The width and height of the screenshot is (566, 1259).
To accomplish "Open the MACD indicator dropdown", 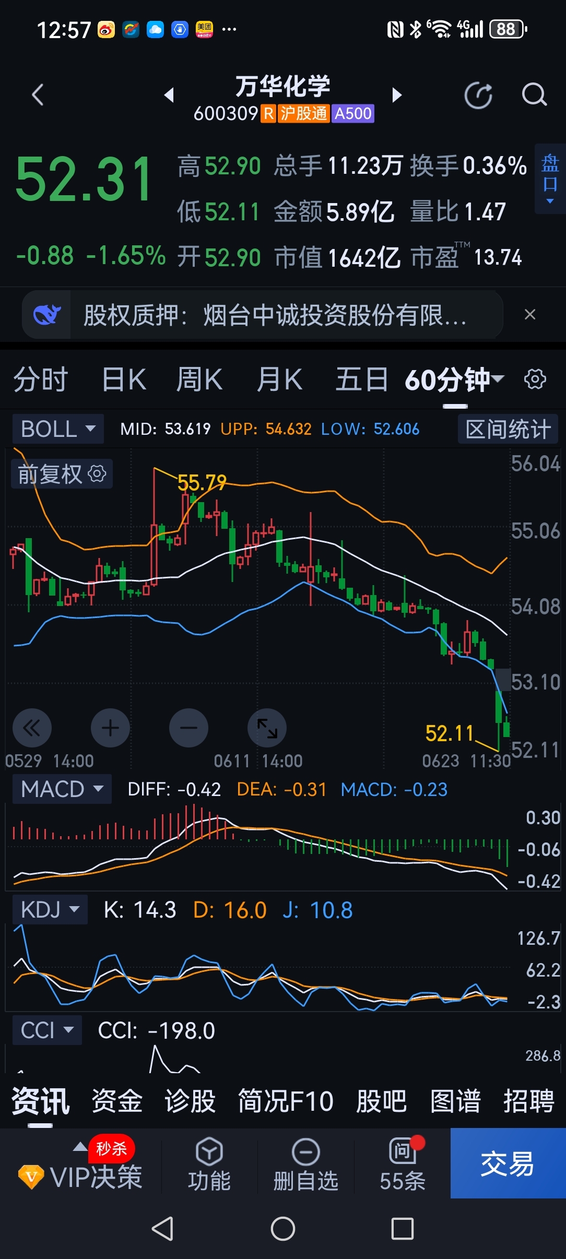I will tap(62, 789).
